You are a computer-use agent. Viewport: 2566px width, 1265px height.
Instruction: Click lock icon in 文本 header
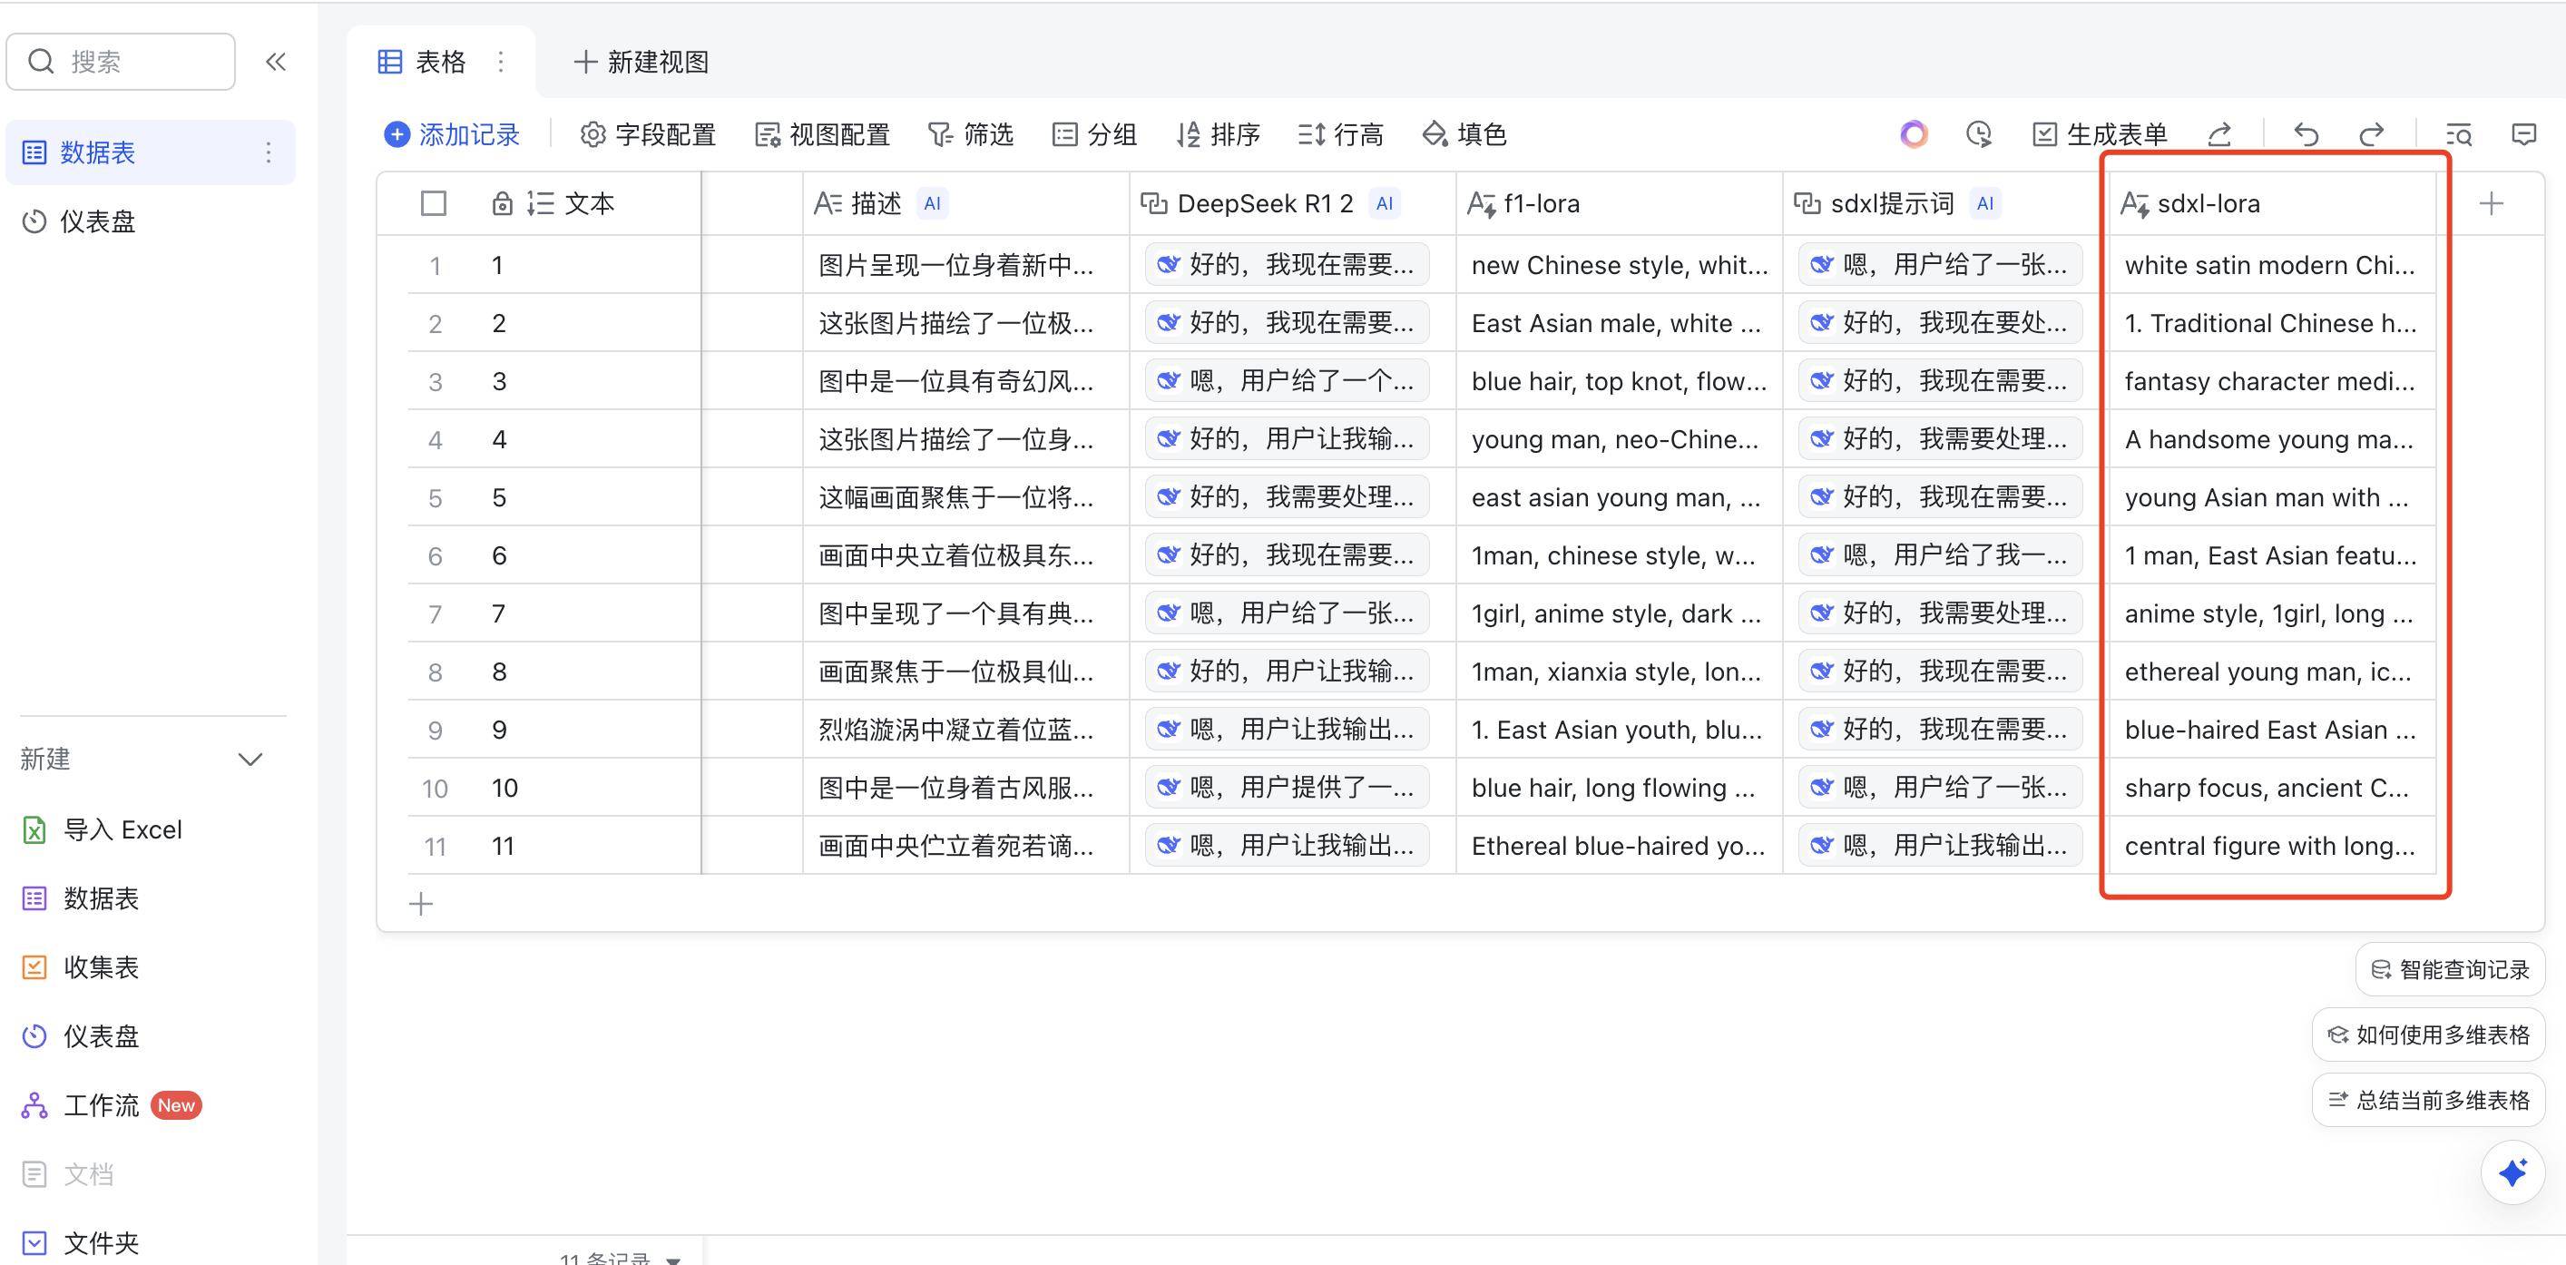pyautogui.click(x=502, y=204)
